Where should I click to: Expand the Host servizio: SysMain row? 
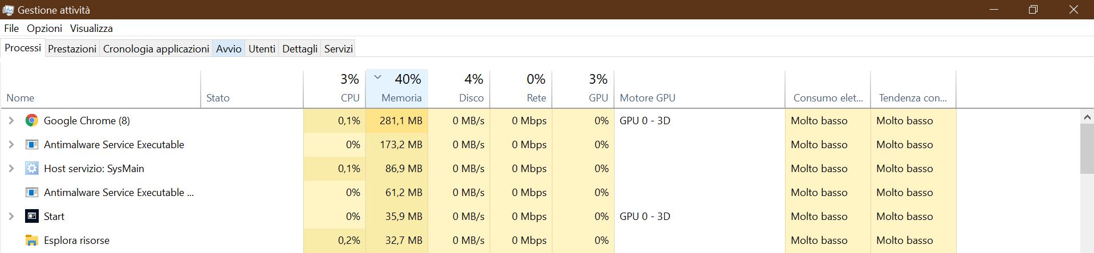11,168
